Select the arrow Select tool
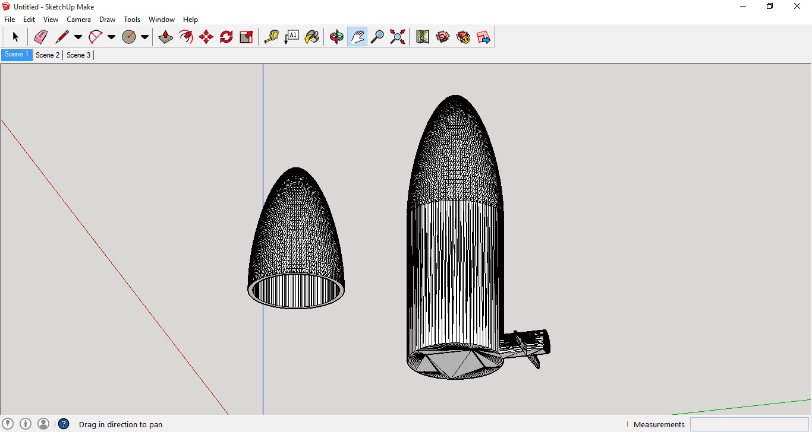Viewport: 812px width, 432px height. coord(15,37)
